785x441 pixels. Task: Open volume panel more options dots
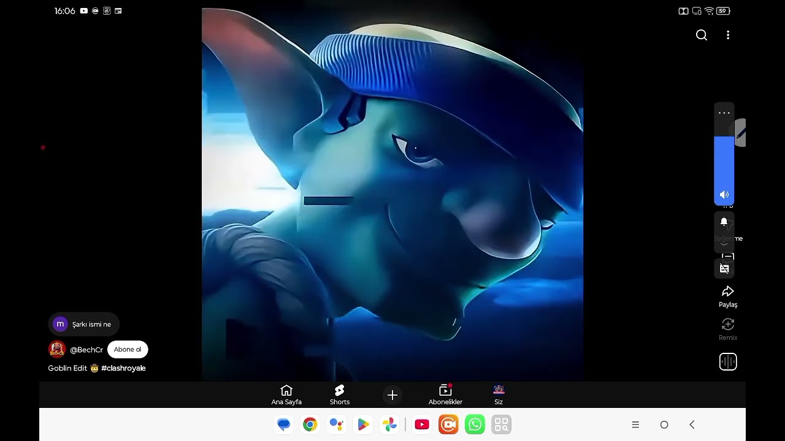tap(724, 113)
